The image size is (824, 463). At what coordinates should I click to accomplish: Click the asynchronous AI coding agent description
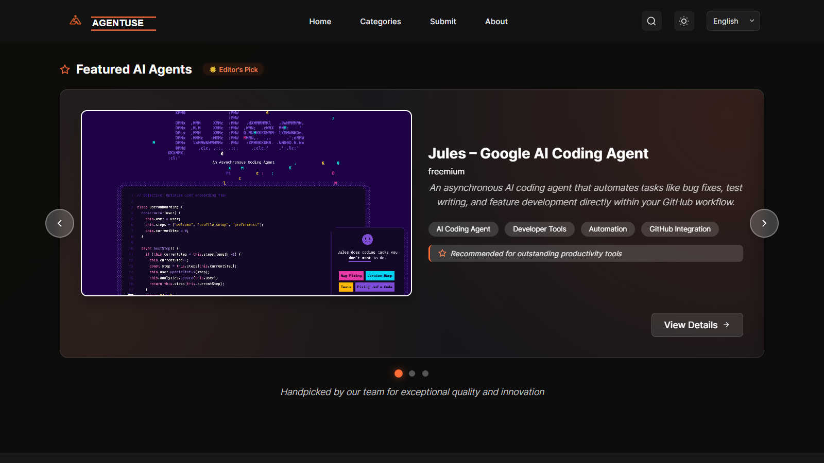(586, 195)
